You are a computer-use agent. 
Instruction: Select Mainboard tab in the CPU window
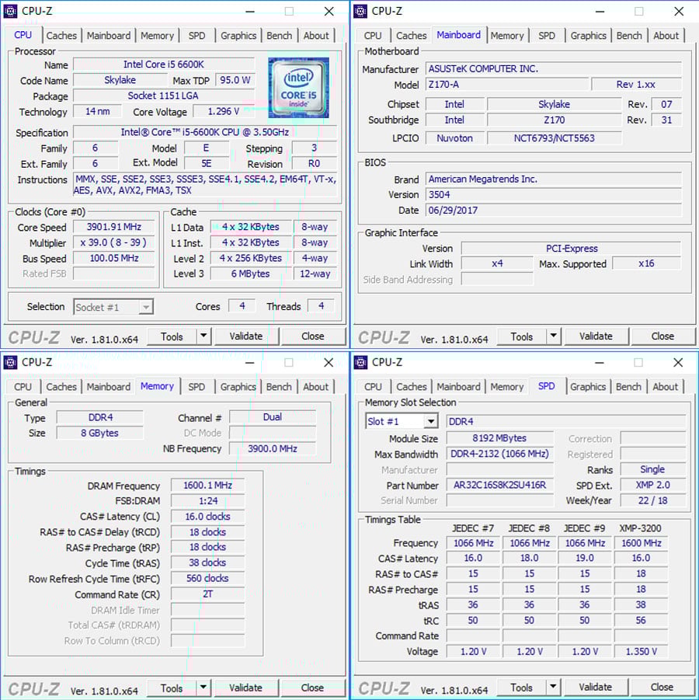[109, 36]
